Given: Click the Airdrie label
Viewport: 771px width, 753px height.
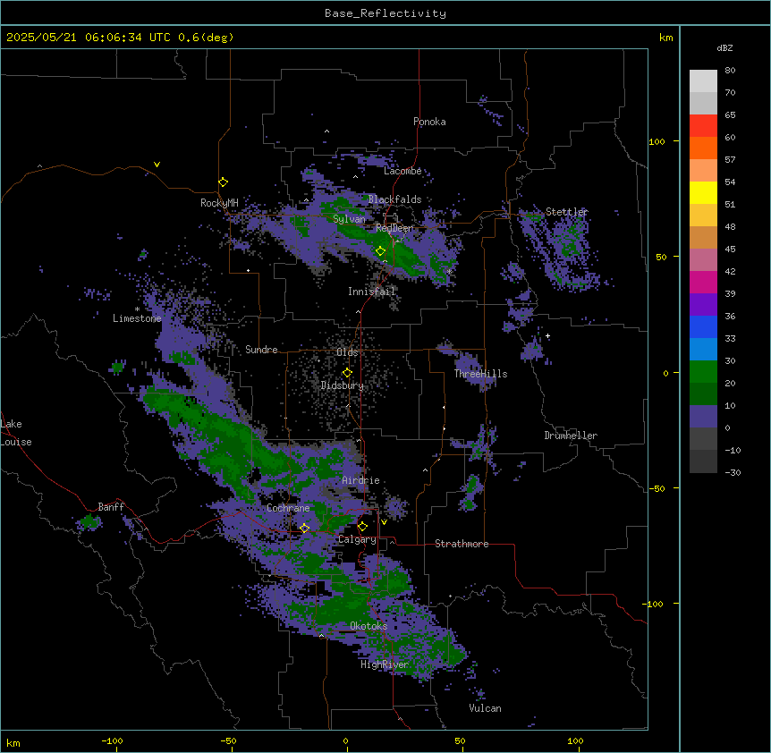Looking at the screenshot, I should tap(360, 480).
